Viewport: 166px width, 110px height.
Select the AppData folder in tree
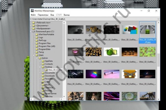49,61
